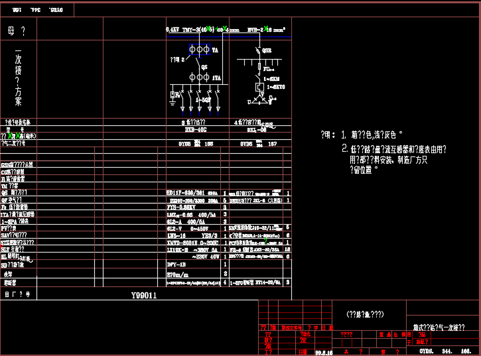Image resolution: width=481 pixels, height=356 pixels.
Task: Click the ground symbol under the arrester
Action: point(172,103)
